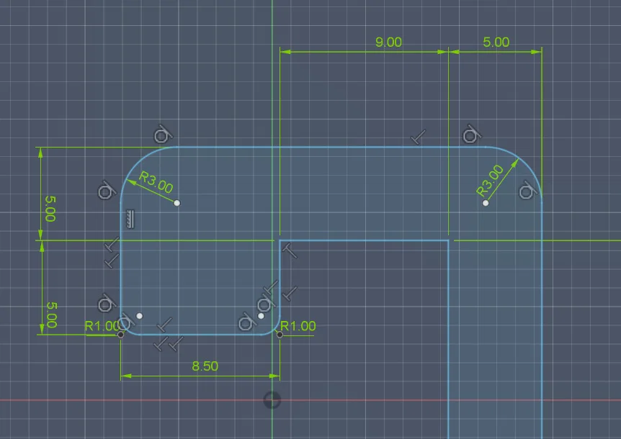Click tangent icon on bottom edge near right fillet

[x=246, y=322]
